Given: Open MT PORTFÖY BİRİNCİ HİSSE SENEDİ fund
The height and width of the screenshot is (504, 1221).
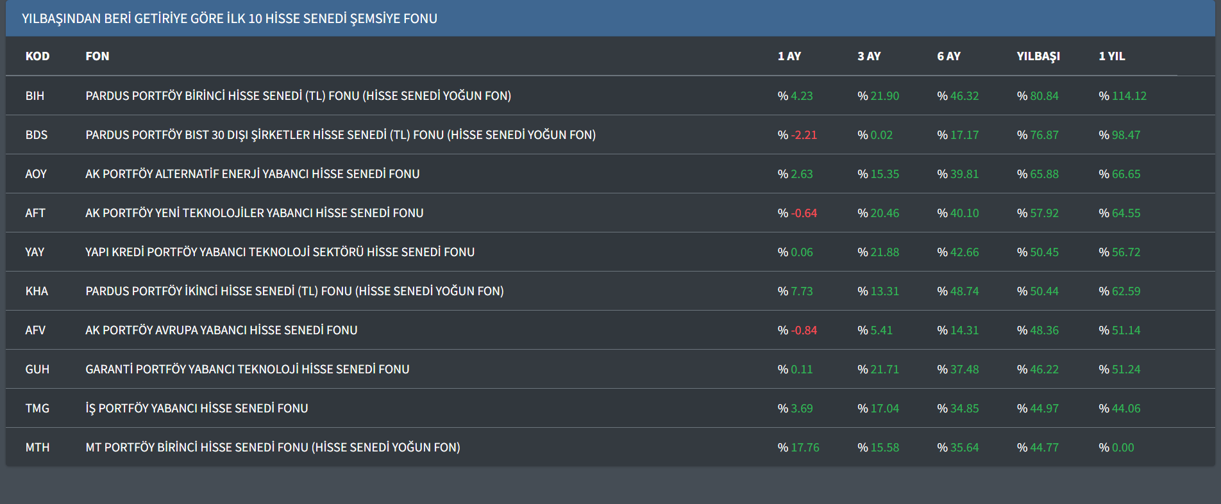Looking at the screenshot, I should coord(273,448).
